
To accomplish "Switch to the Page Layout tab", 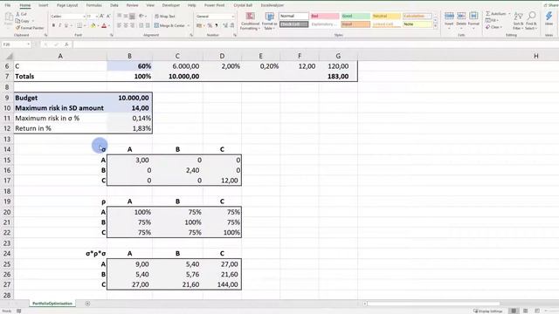I will [x=67, y=5].
